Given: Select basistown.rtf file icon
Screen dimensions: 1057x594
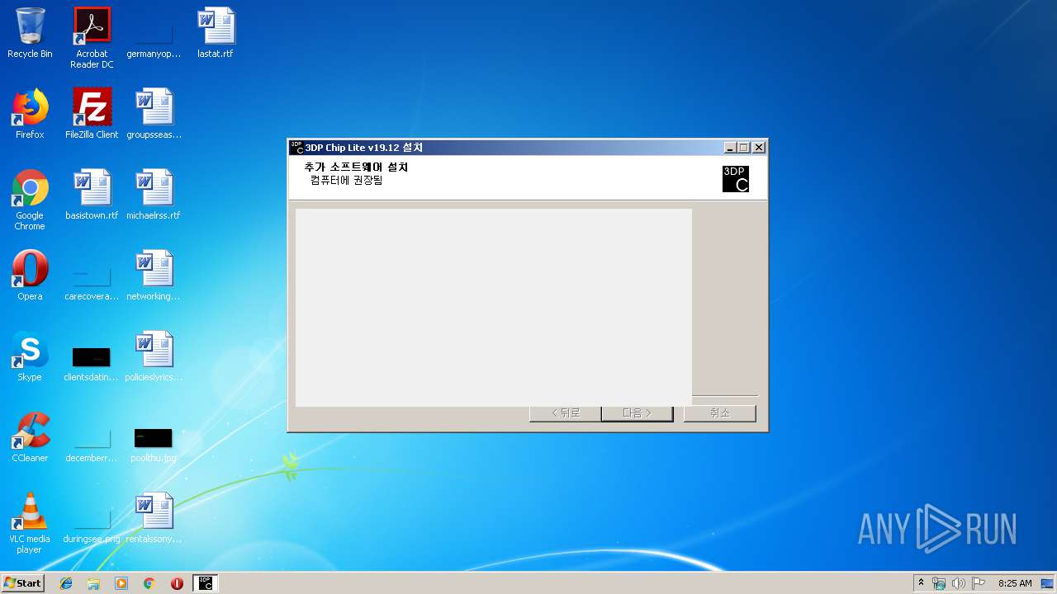Looking at the screenshot, I should (x=92, y=195).
